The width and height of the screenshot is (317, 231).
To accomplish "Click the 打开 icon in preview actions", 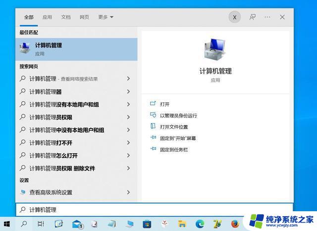I will [x=153, y=103].
